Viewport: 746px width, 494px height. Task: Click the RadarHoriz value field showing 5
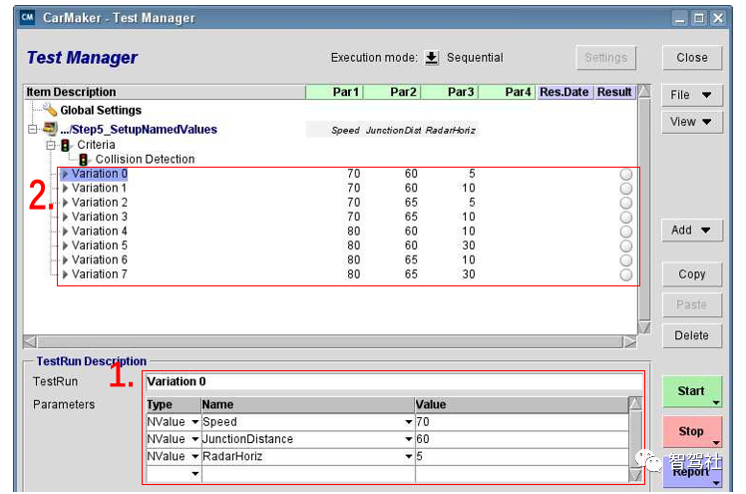pos(522,456)
